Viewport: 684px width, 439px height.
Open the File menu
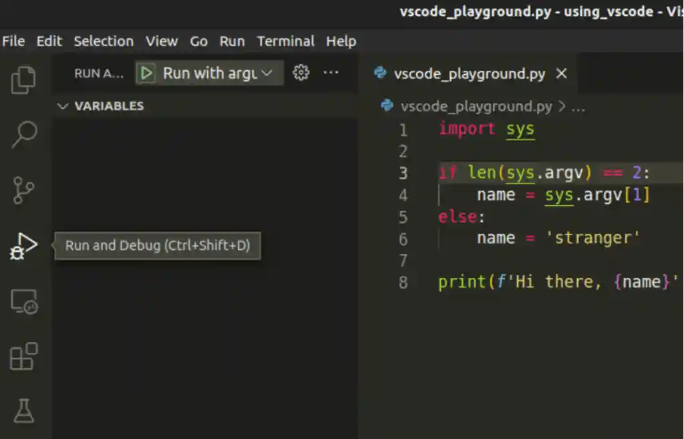[x=13, y=41]
